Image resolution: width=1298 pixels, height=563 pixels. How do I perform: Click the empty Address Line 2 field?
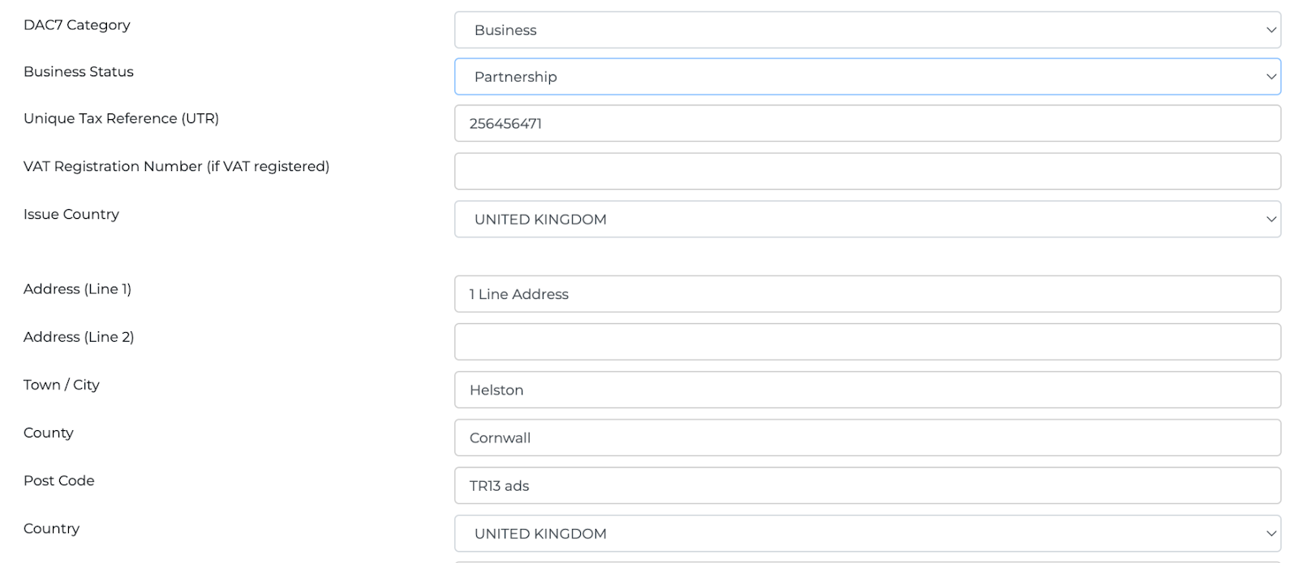pyautogui.click(x=867, y=342)
